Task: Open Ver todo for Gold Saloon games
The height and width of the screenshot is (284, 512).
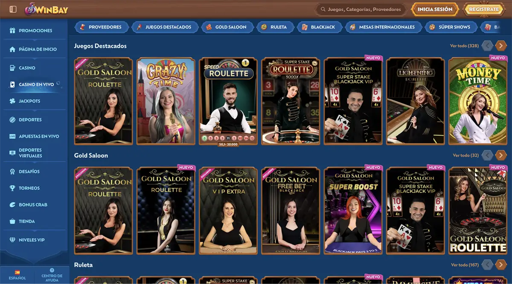Action: [465, 155]
